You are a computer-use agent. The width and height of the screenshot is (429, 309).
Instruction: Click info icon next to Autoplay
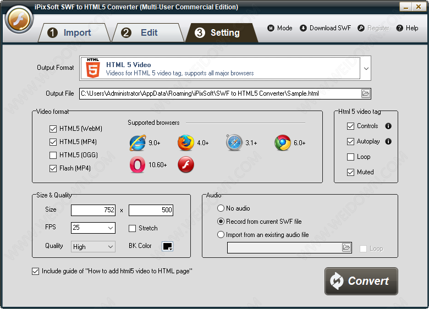click(388, 141)
